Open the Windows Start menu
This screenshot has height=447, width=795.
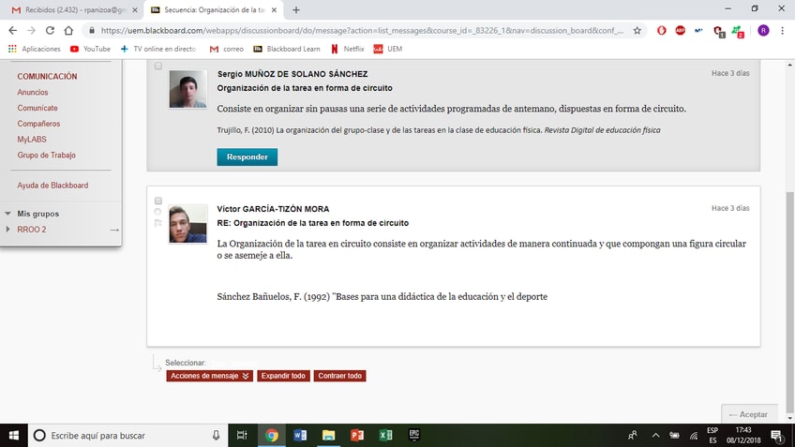tap(14, 436)
